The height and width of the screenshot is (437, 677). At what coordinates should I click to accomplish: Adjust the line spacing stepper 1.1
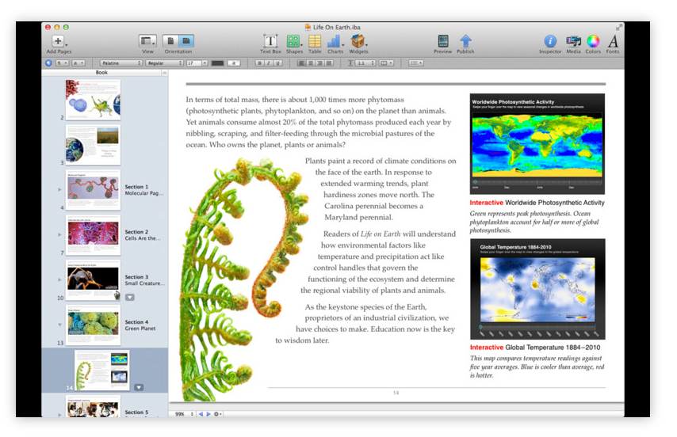[365, 63]
